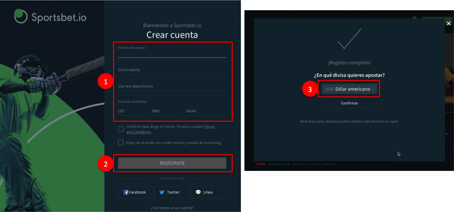Click the DD day field
The width and height of the screenshot is (454, 212).
(x=132, y=111)
